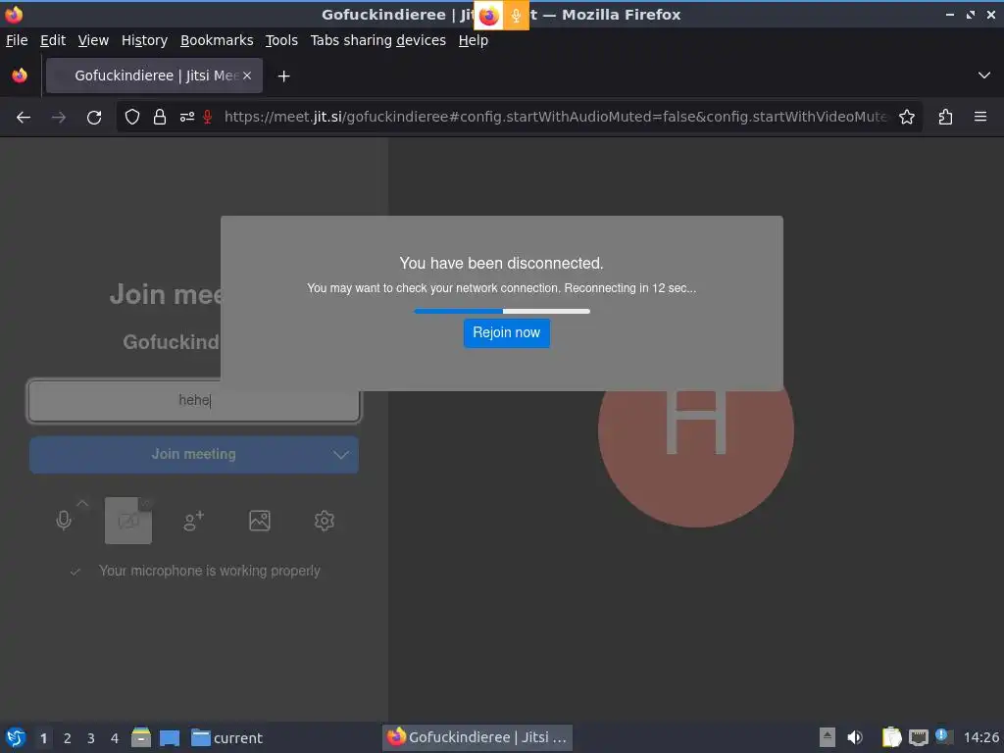This screenshot has height=753, width=1004.
Task: Open the Firefox hamburger menu
Action: coord(980,118)
